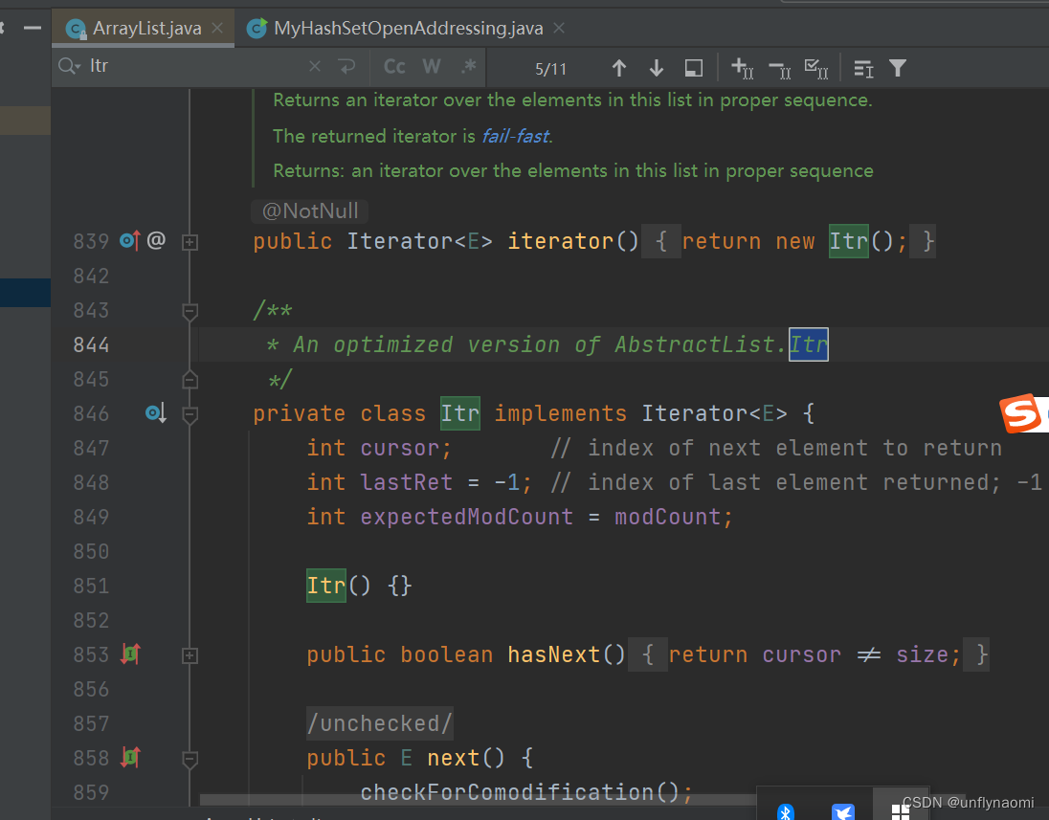Expand folded iterator() method at line 839
Viewport: 1049px width, 820px height.
pyautogui.click(x=190, y=242)
